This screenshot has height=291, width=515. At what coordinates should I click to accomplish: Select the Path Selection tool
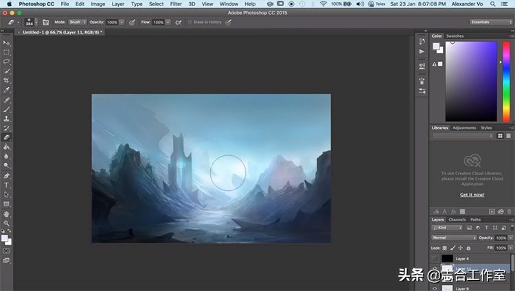coord(7,194)
